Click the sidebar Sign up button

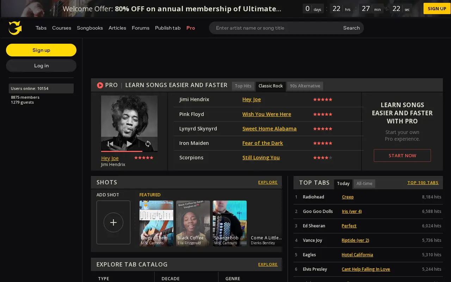click(x=41, y=50)
